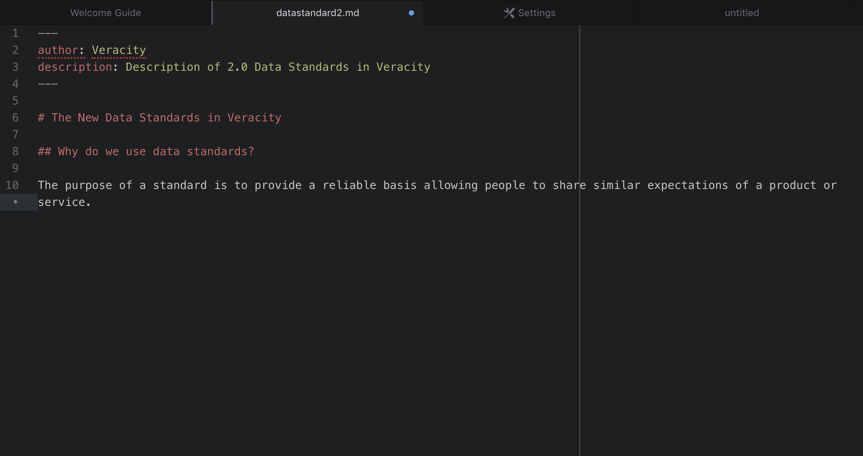Click the Settings wrench-and-screwdriver icon
The image size is (863, 456).
[x=509, y=13]
